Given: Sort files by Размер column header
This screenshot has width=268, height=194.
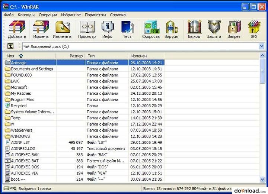Looking at the screenshot, I should 76,56.
